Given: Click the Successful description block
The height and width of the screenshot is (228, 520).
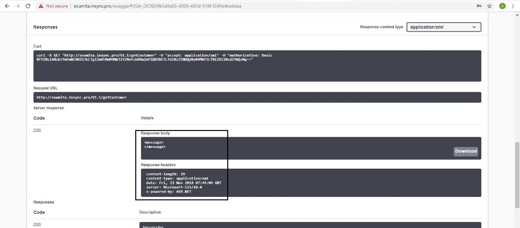Looking at the screenshot, I should (x=310, y=225).
